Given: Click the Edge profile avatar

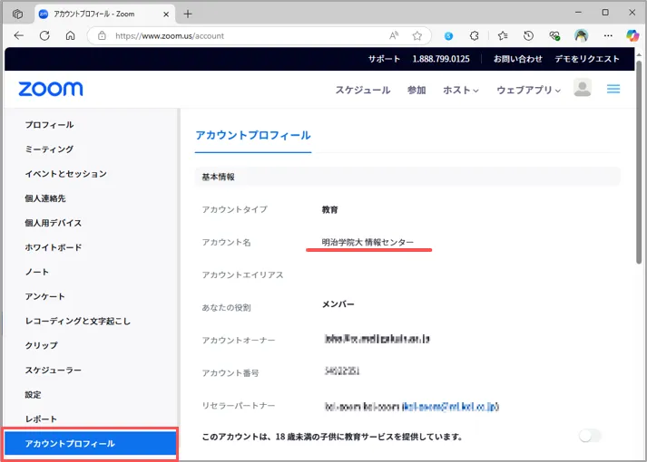Looking at the screenshot, I should click(581, 36).
